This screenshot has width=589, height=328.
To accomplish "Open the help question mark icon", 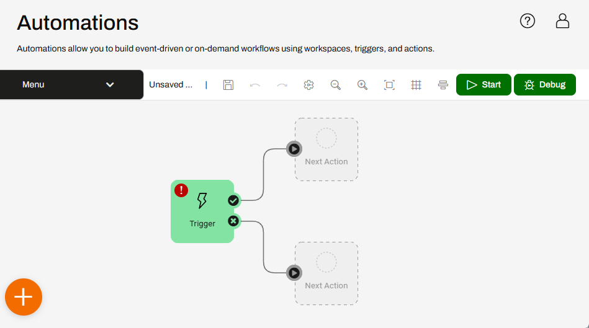I will [528, 21].
